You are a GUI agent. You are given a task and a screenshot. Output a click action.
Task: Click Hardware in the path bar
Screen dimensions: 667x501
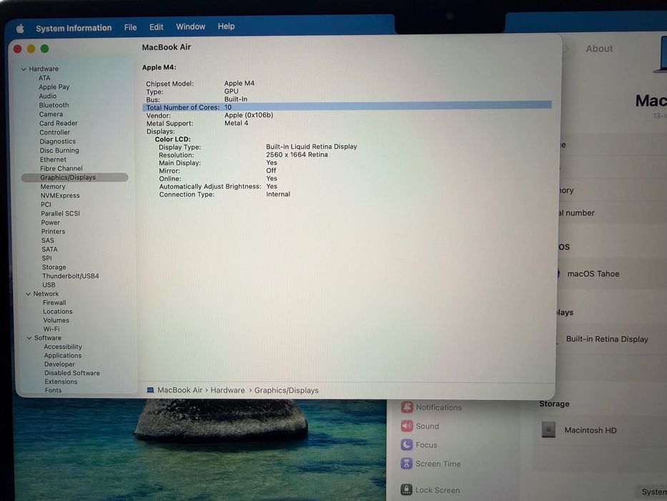pyautogui.click(x=227, y=390)
